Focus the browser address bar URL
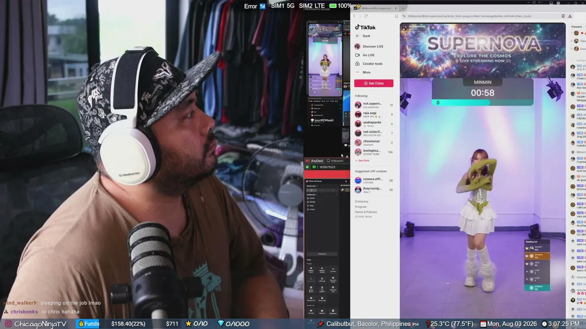Image resolution: width=586 pixels, height=329 pixels. [469, 16]
